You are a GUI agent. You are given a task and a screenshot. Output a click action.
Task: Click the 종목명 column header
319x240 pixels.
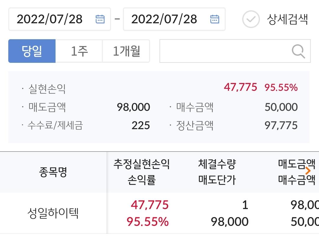[53, 172]
